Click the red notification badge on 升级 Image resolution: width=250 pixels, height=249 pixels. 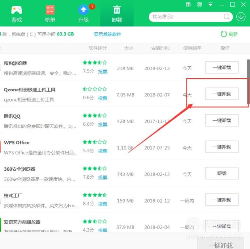click(92, 7)
